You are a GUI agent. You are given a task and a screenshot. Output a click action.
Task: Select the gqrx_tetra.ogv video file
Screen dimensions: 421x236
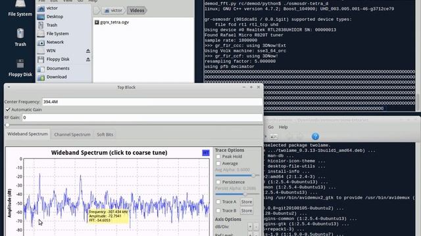(112, 22)
